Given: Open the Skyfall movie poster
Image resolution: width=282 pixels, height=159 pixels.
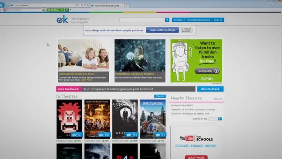Looking at the screenshot, I should pyautogui.click(x=125, y=119).
